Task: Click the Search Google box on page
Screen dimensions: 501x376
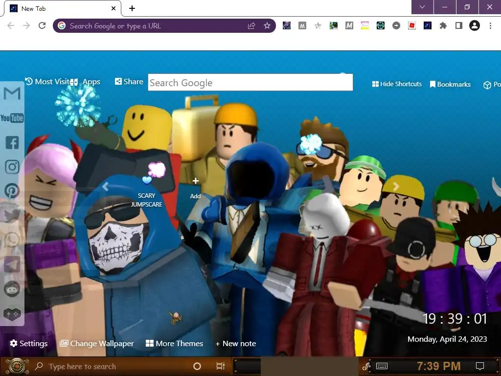Action: coord(250,82)
